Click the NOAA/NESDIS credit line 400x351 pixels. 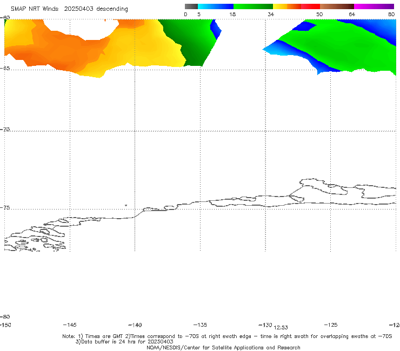click(223, 348)
